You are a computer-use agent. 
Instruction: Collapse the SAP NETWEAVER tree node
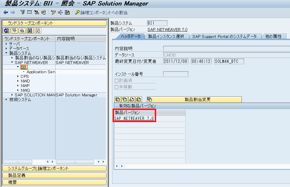click(12, 62)
